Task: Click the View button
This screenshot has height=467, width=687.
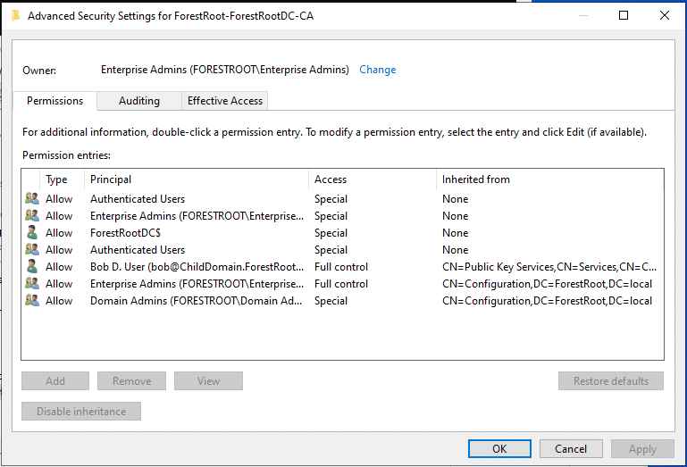Action: click(x=208, y=380)
